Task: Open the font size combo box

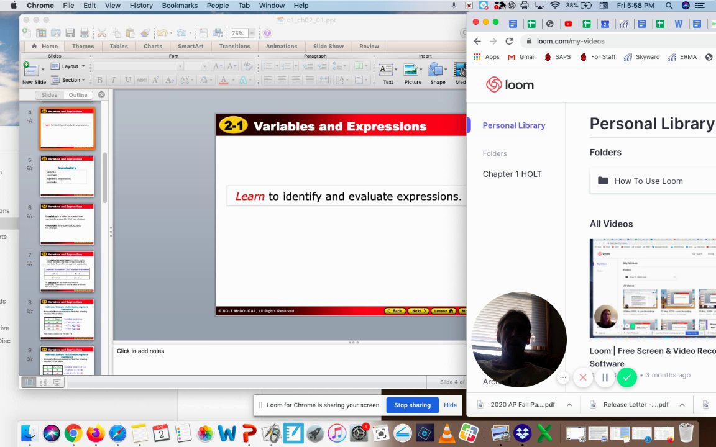Action: (x=196, y=66)
